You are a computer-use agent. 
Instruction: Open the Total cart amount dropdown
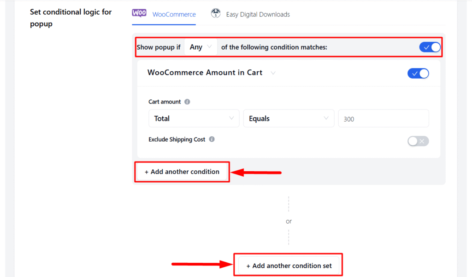pyautogui.click(x=194, y=118)
